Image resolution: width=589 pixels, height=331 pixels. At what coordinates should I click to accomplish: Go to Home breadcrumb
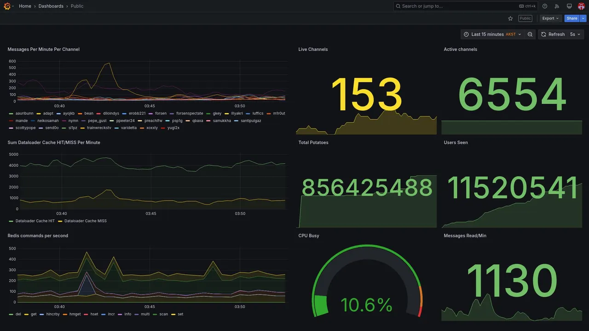click(x=25, y=6)
